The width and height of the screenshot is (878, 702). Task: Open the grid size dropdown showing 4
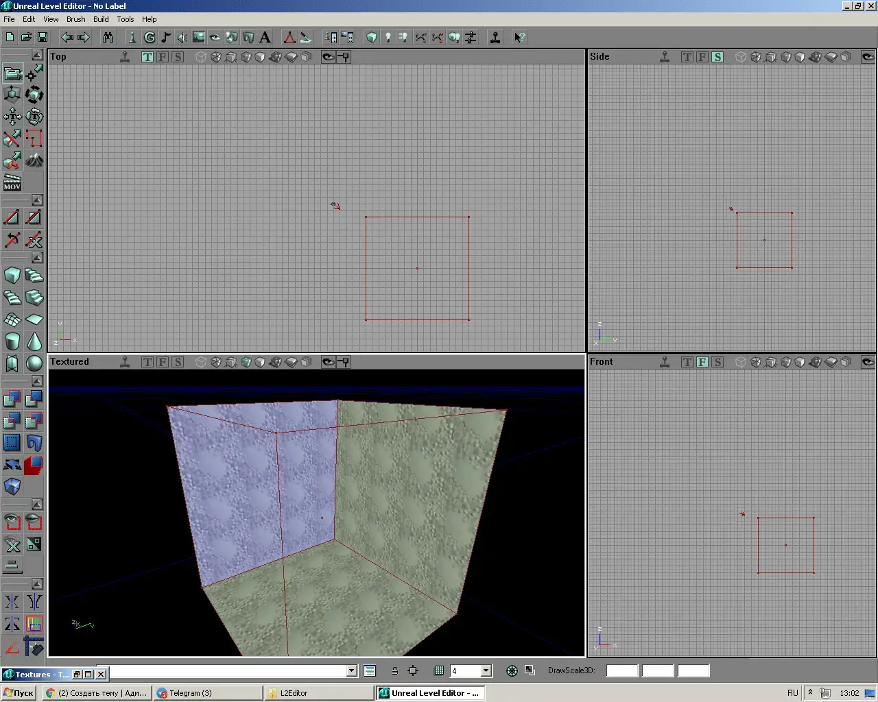pos(486,670)
